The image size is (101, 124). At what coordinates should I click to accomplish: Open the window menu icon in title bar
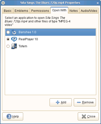click(x=3, y=3)
